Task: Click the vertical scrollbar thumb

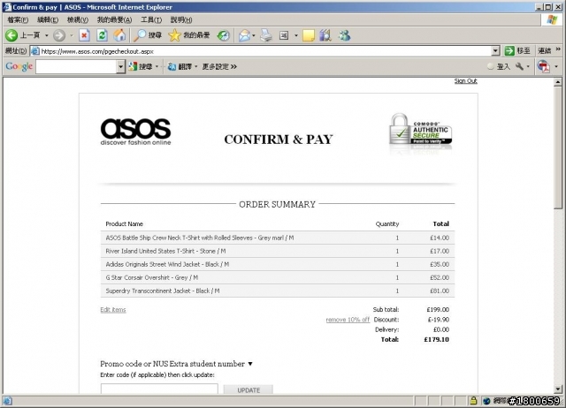Action: [558, 147]
